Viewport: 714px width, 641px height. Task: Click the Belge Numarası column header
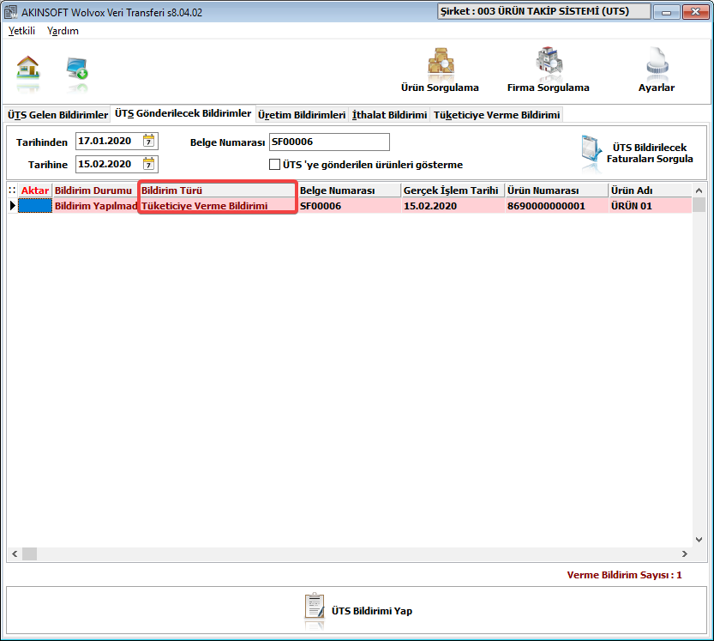pyautogui.click(x=349, y=190)
